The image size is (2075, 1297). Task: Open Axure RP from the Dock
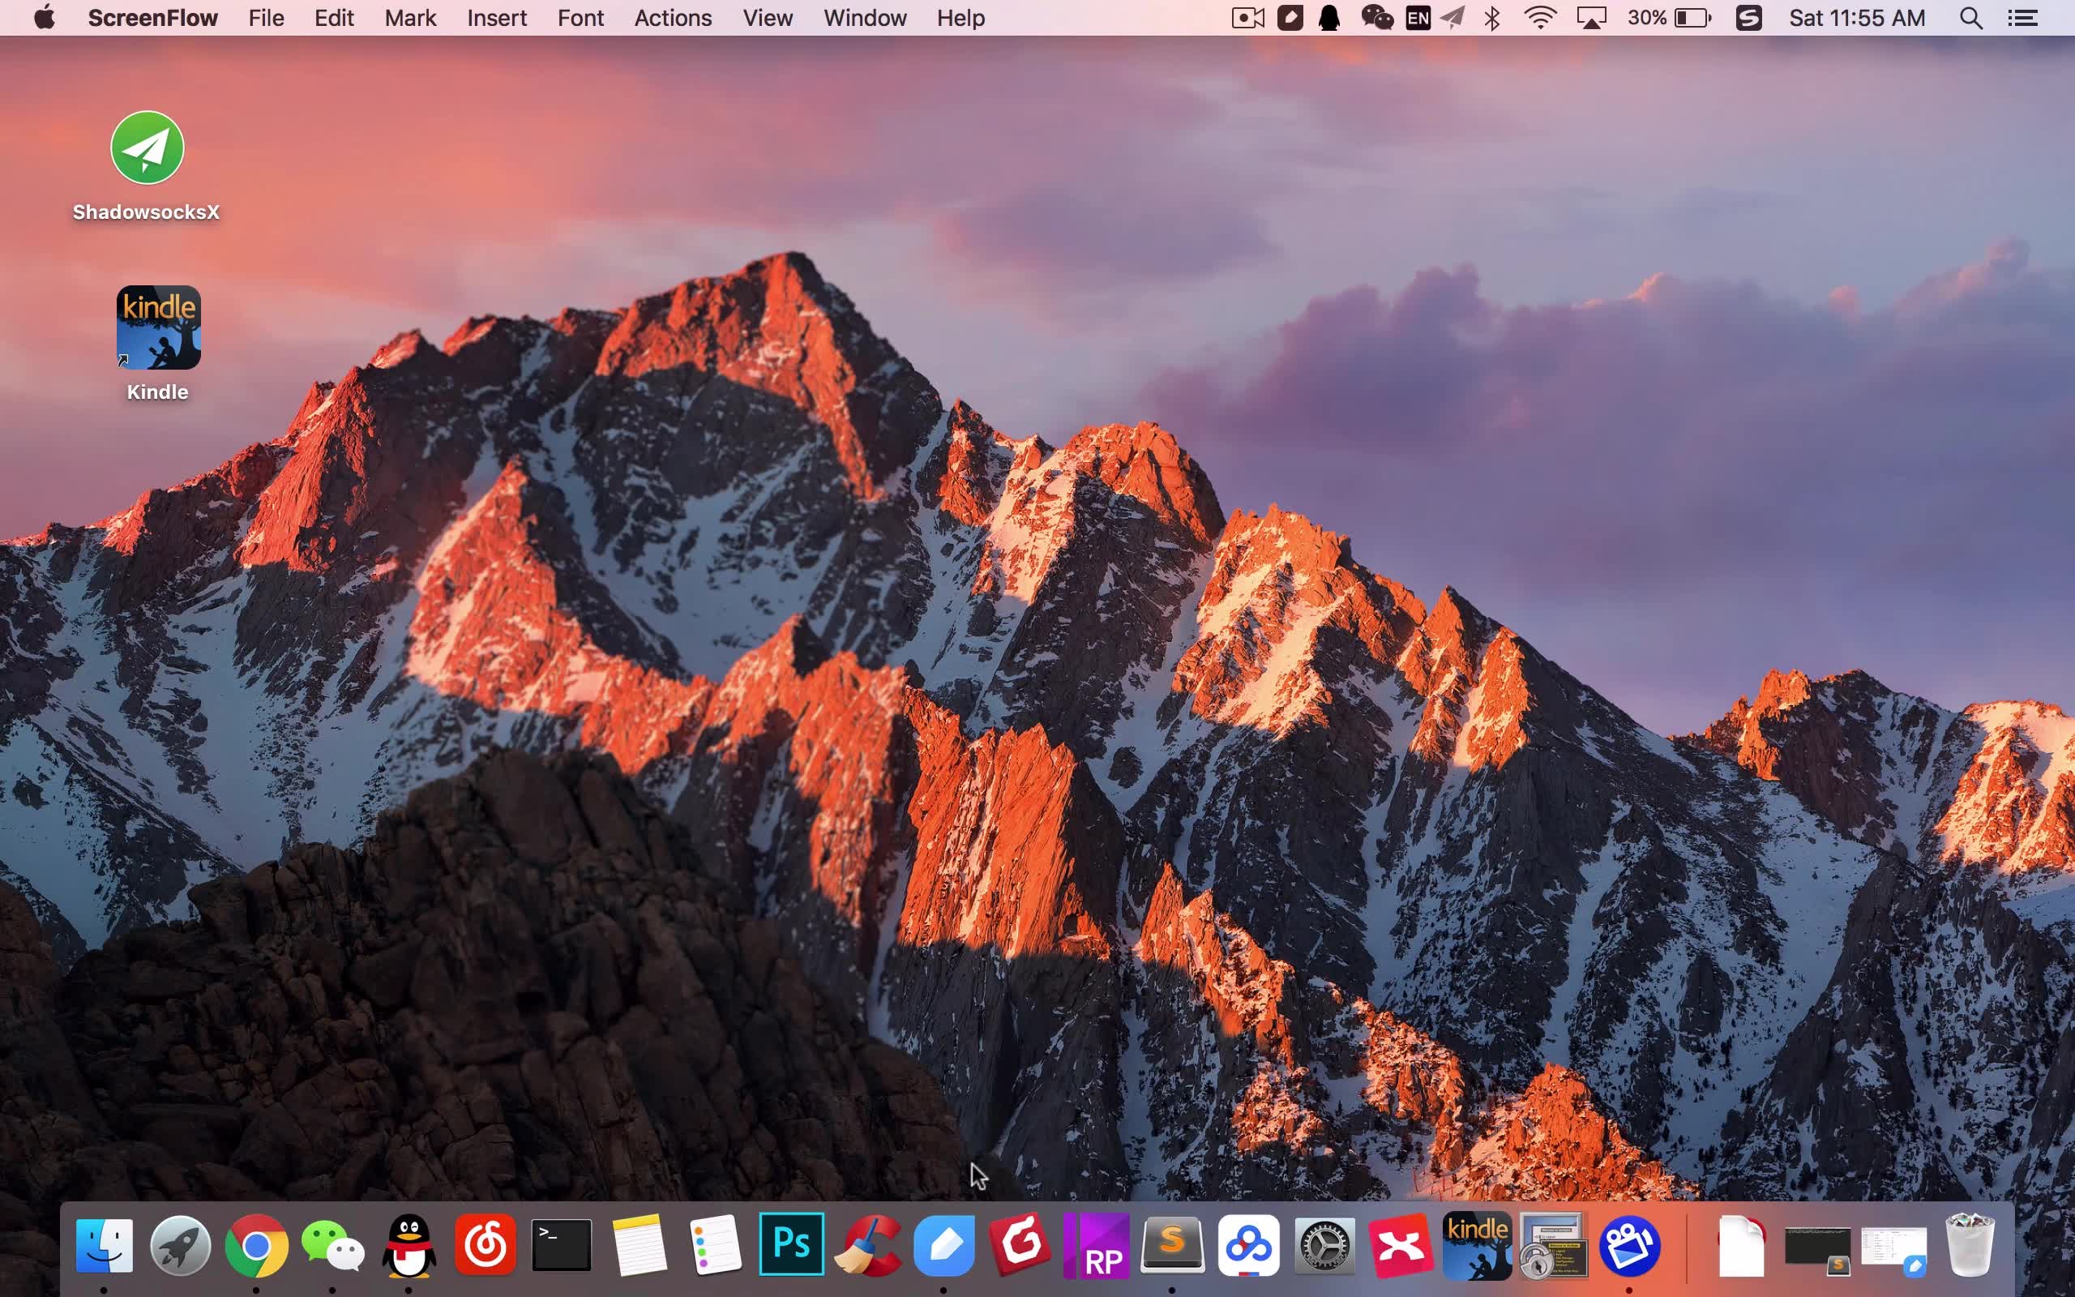click(x=1097, y=1246)
